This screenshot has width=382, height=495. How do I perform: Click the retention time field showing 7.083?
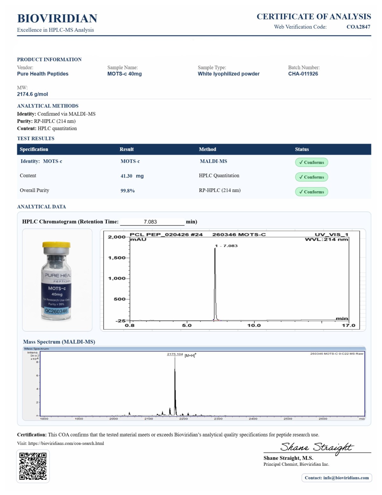click(152, 222)
